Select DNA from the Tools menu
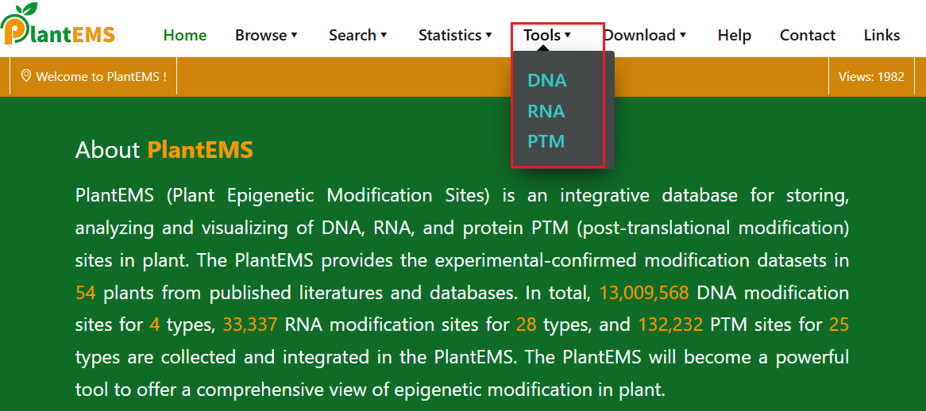The image size is (926, 411). coord(547,81)
